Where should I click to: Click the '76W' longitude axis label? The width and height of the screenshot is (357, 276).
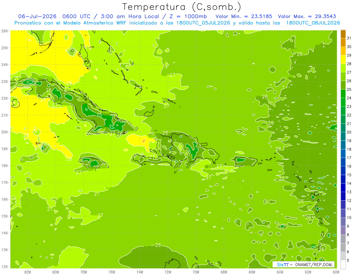[x=112, y=272]
